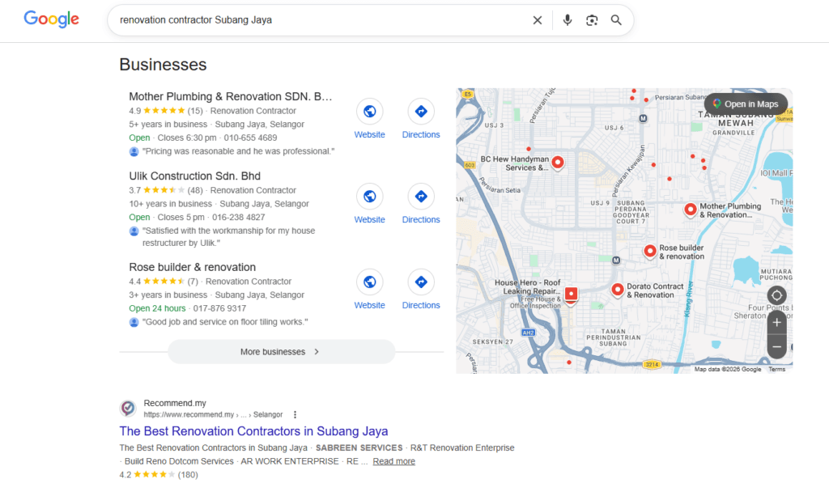Click Website label for Mother Plumbing & Renovation
Screen dimensions: 829x496
[x=369, y=134]
